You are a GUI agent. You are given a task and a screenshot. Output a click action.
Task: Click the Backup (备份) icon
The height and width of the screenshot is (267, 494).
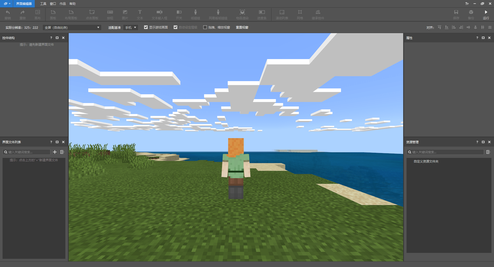pos(471,14)
